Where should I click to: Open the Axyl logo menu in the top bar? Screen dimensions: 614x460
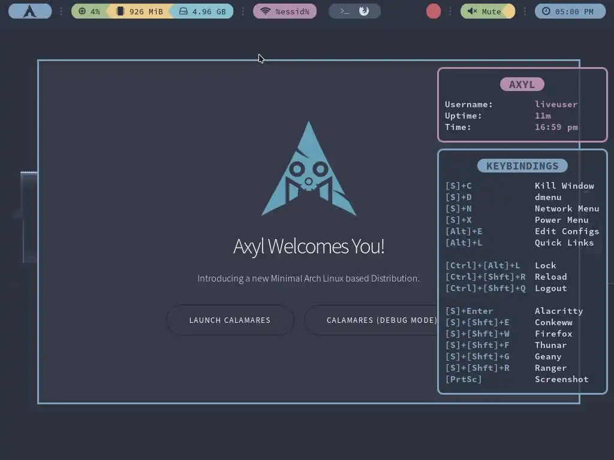click(30, 11)
